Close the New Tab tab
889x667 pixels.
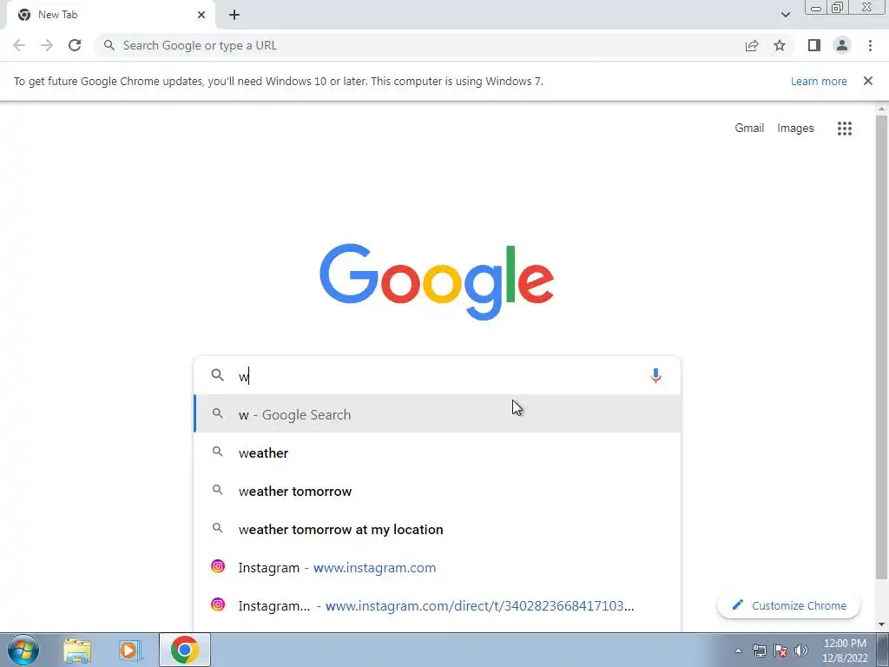click(201, 15)
